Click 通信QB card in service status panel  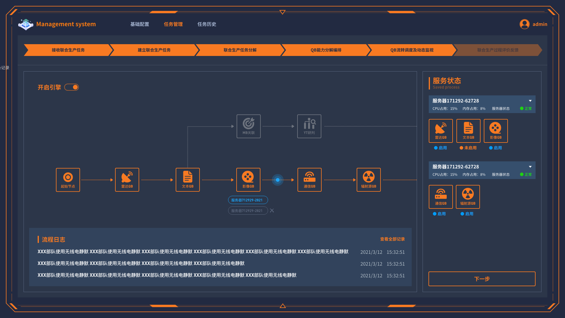[441, 197]
